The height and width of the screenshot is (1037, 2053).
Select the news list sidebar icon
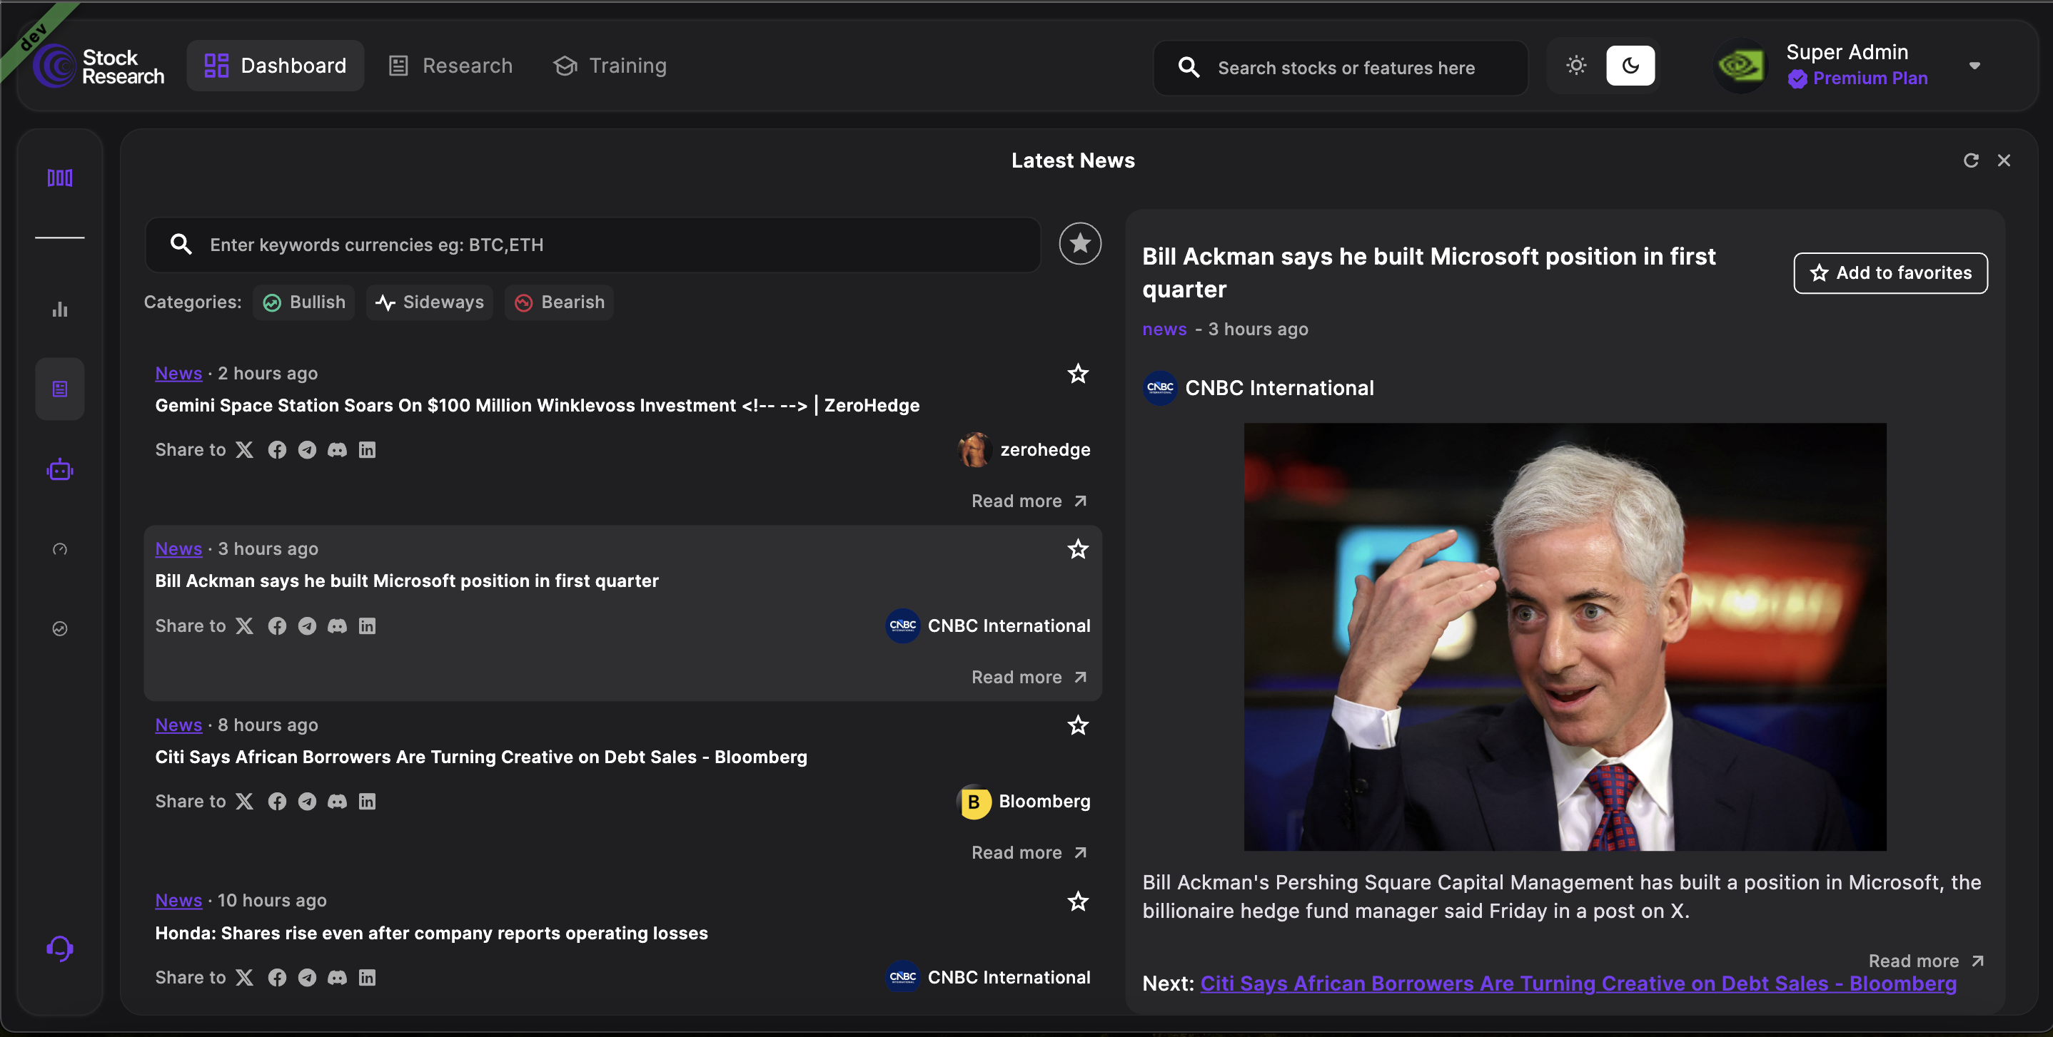[x=60, y=389]
